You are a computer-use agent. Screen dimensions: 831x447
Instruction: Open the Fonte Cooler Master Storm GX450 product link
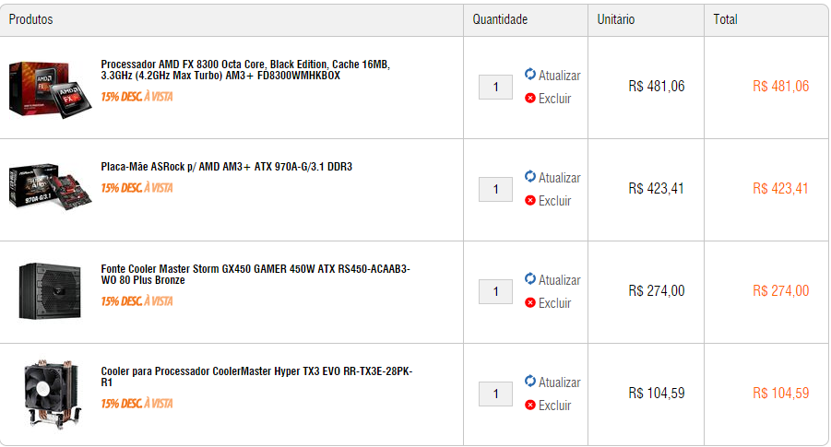(x=255, y=275)
